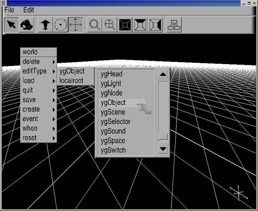Select the box view with dark right side

pyautogui.click(x=155, y=25)
